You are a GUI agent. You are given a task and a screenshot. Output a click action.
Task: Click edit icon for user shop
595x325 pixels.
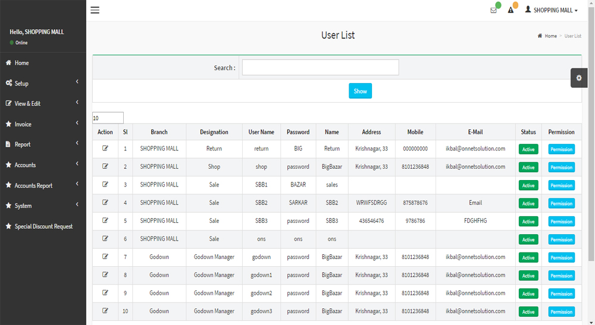pyautogui.click(x=105, y=166)
